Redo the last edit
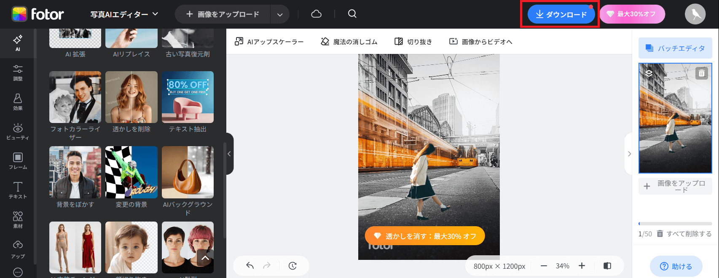This screenshot has height=278, width=719. pyautogui.click(x=267, y=265)
